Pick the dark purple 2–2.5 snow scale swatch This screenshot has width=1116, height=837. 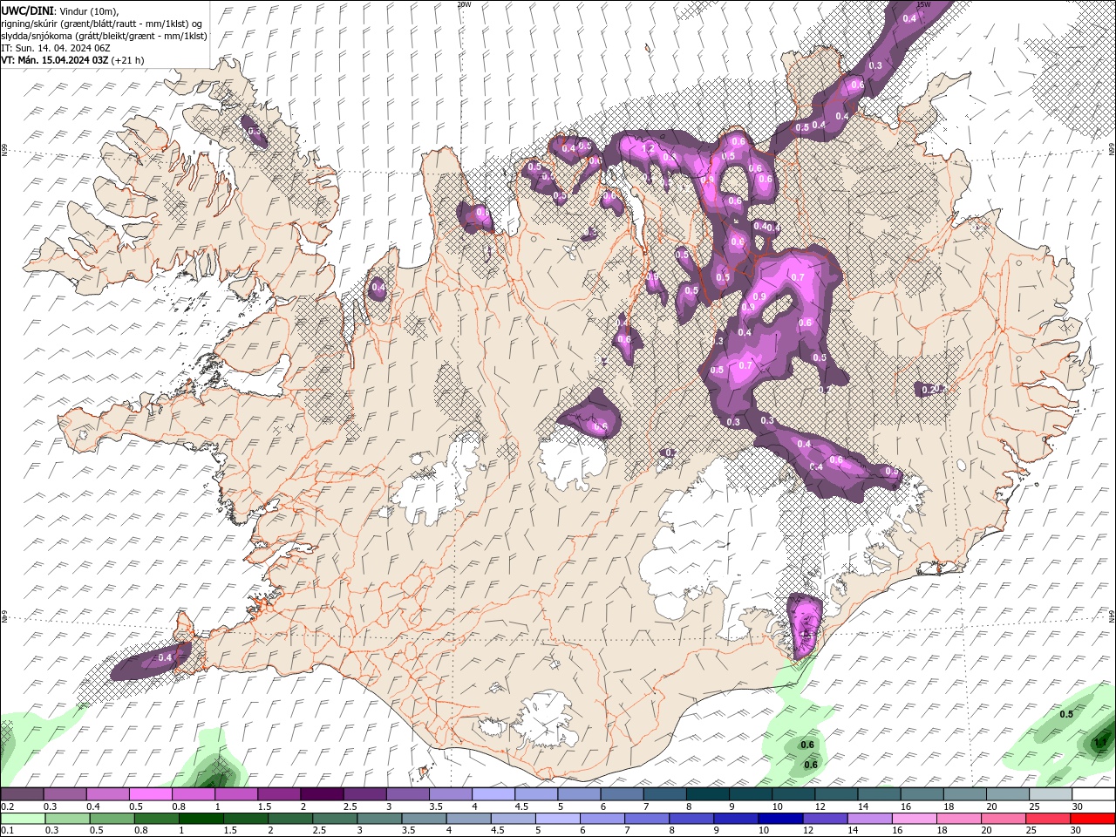321,794
